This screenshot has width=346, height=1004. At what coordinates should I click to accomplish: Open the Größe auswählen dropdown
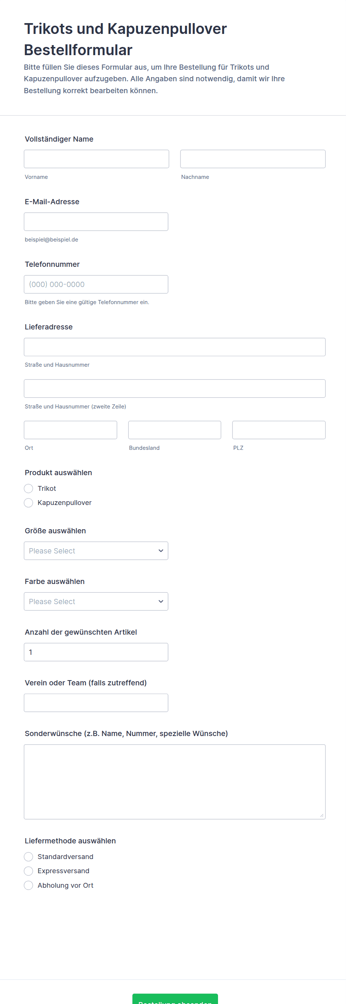pos(96,551)
